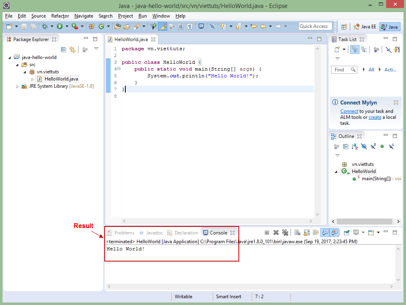Select main(String[]) method in Outline
Image resolution: width=406 pixels, height=305 pixels.
click(x=376, y=179)
